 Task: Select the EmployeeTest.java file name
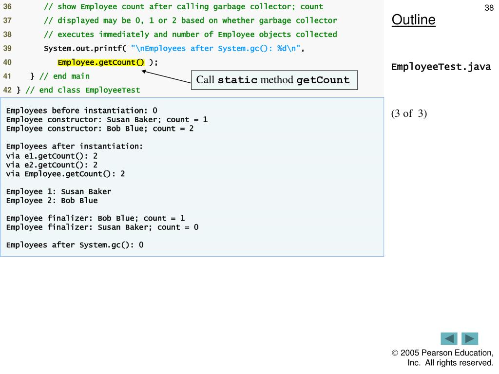click(x=441, y=67)
